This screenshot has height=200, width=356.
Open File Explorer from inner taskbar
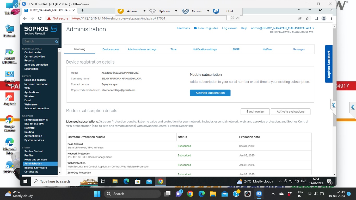115,182
